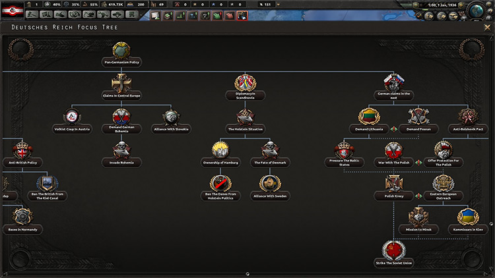Pick the Anti-Bolshevik Pact focus
The height and width of the screenshot is (278, 495).
click(x=468, y=121)
